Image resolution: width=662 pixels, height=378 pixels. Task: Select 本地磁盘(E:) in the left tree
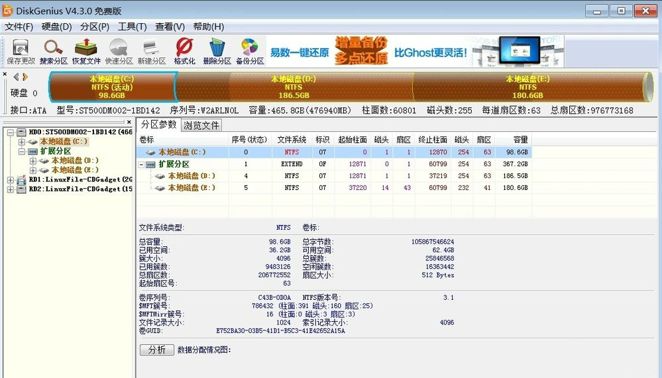[x=75, y=170]
